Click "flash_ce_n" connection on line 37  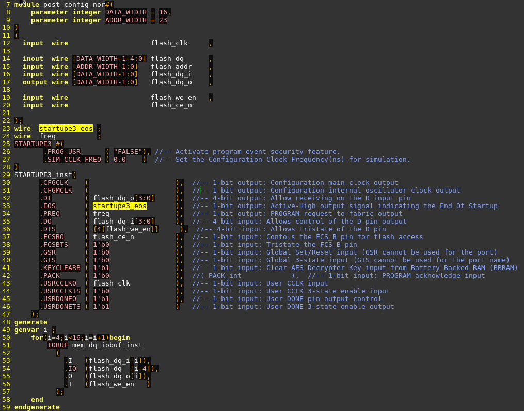click(x=114, y=237)
